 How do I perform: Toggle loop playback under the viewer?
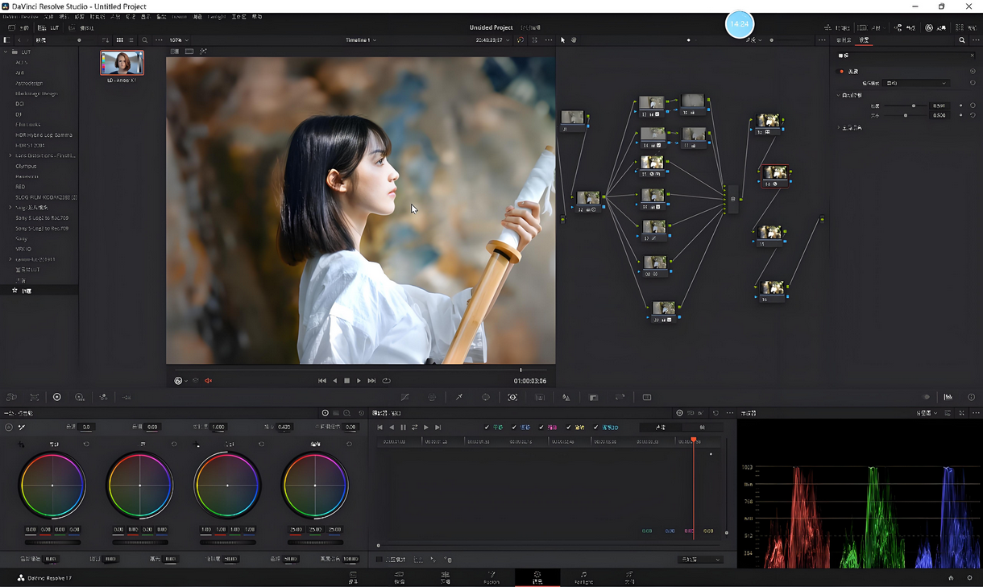(386, 381)
